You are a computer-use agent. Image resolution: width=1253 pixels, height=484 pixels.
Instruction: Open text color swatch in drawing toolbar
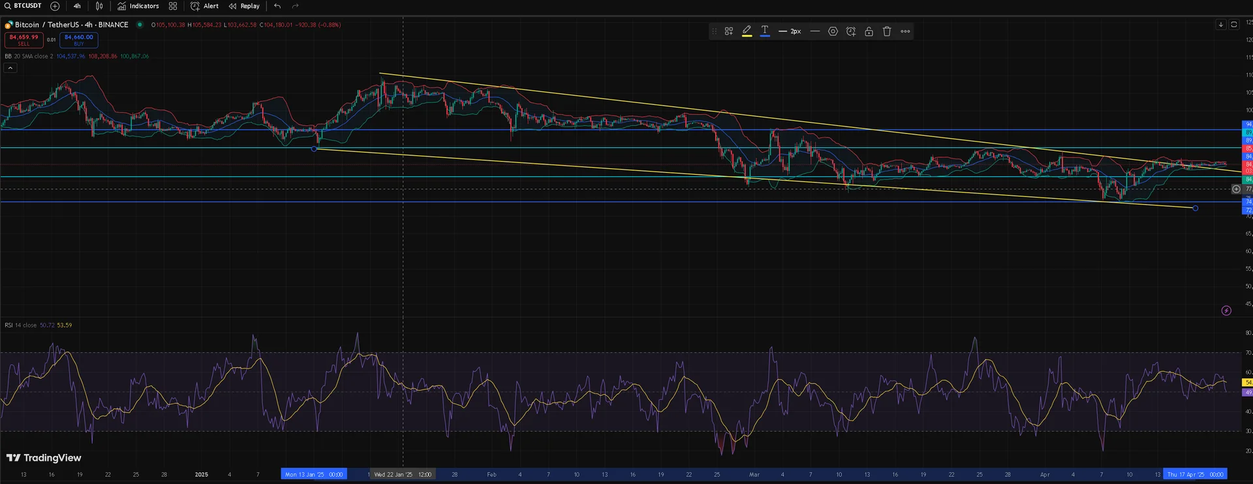765,31
